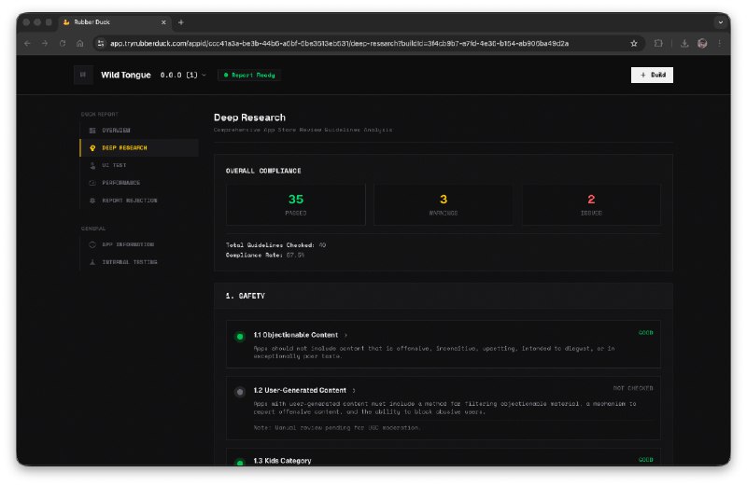Click the Overview grid icon in sidebar
Viewport: 747px width, 486px height.
point(92,130)
